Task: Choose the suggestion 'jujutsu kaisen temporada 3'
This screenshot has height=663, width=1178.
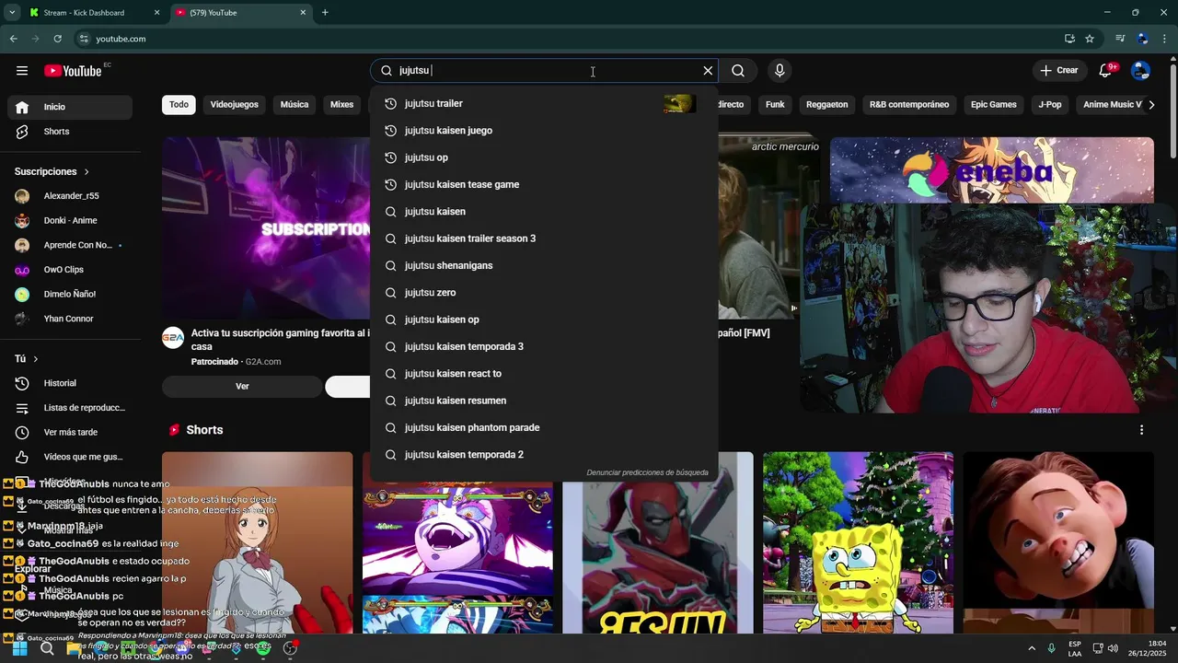Action: coord(544,347)
